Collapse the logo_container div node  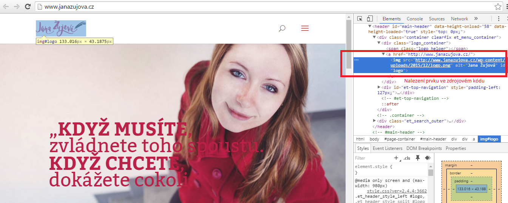click(x=379, y=43)
